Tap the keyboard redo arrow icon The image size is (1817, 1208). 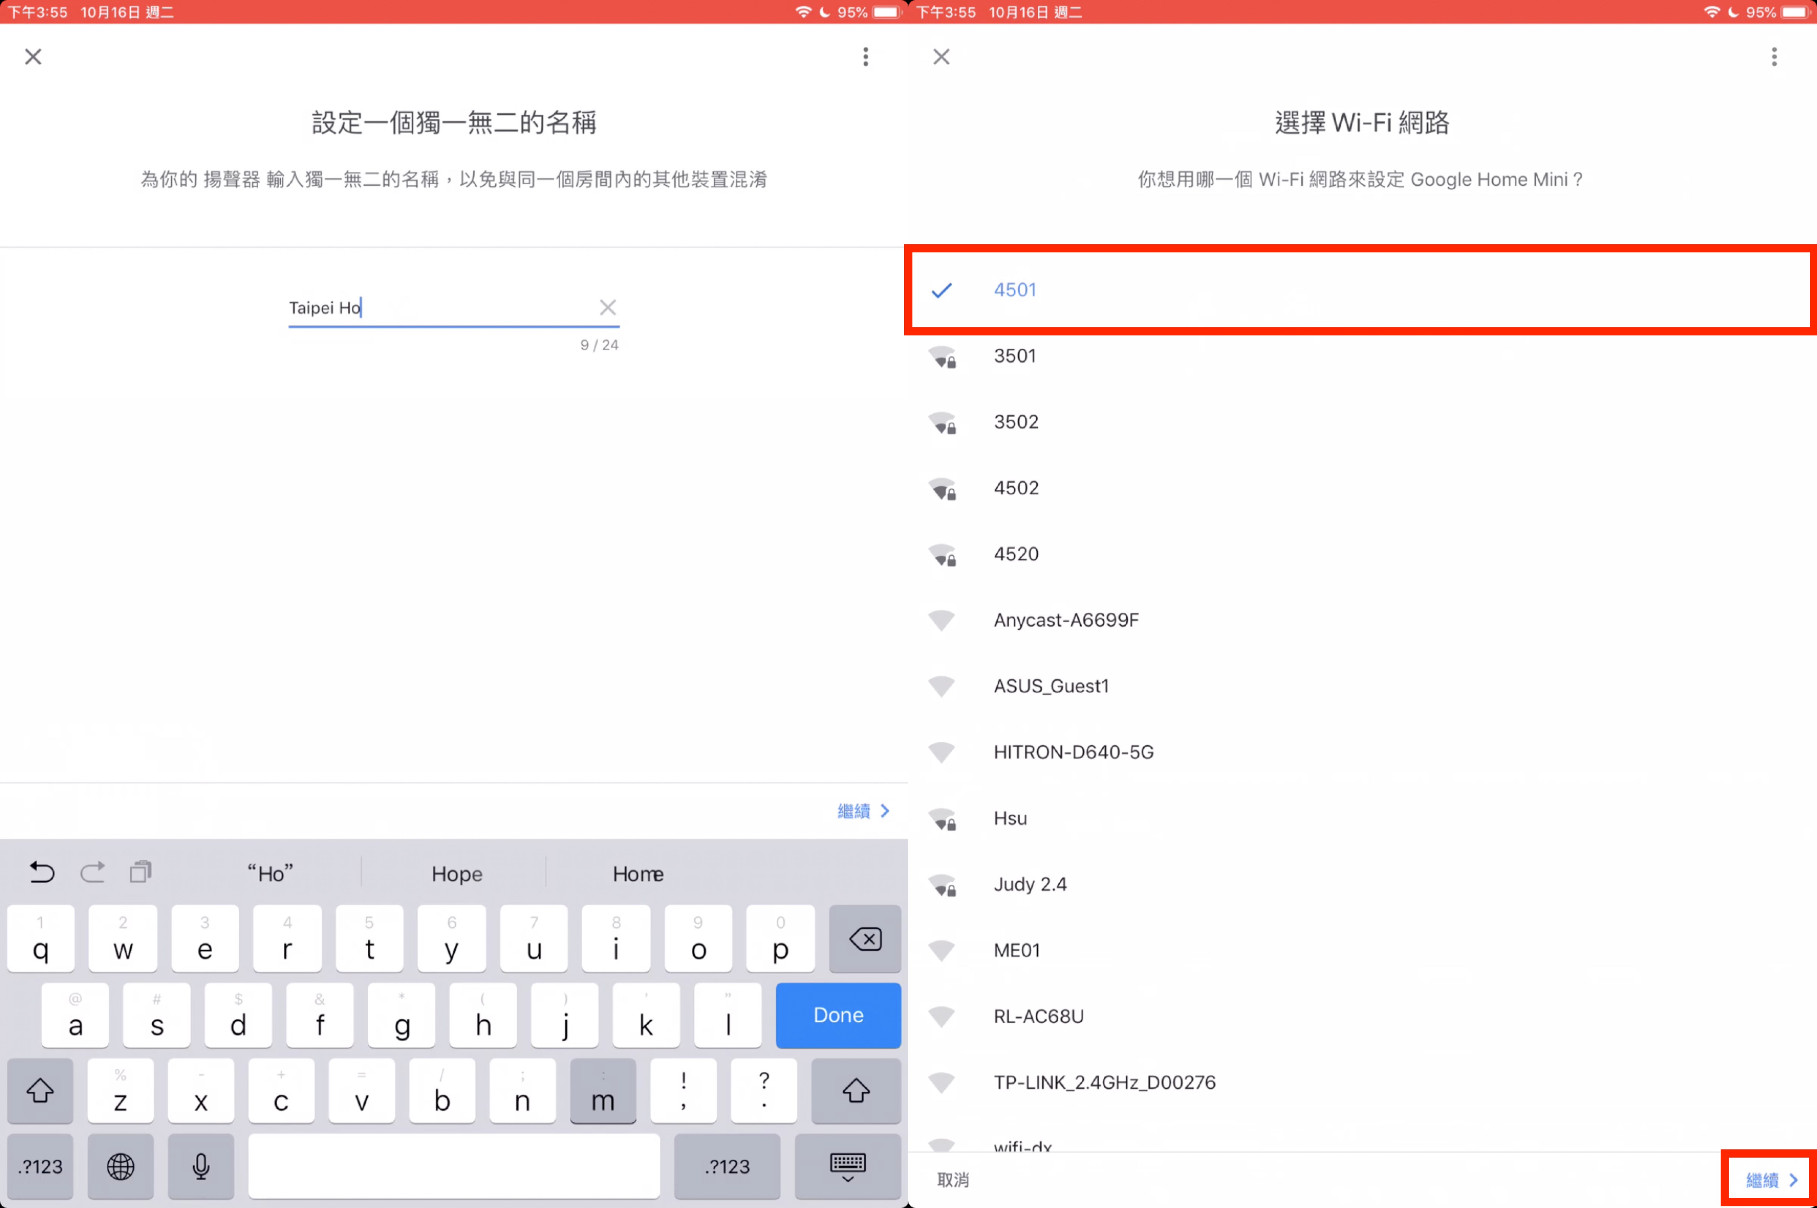coord(92,872)
